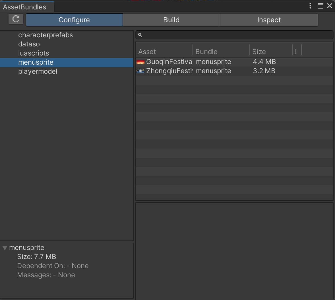This screenshot has height=300, width=335.
Task: Switch to the Inspect tab
Action: (x=269, y=20)
